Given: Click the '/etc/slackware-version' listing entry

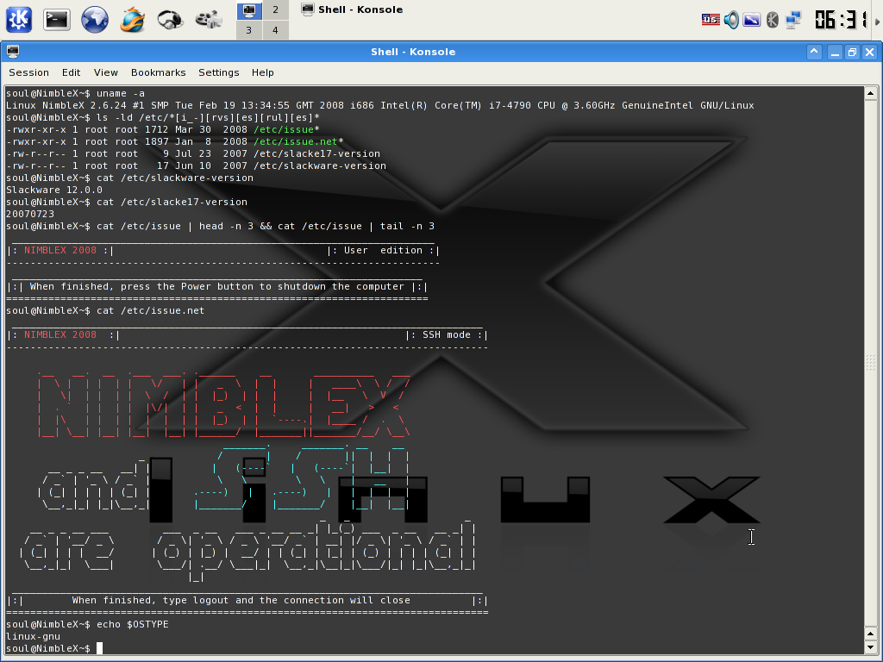Looking at the screenshot, I should 320,166.
